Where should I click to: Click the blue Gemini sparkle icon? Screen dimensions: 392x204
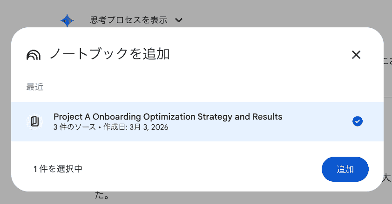[67, 20]
